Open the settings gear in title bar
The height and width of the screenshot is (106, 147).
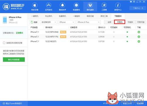tap(134, 2)
